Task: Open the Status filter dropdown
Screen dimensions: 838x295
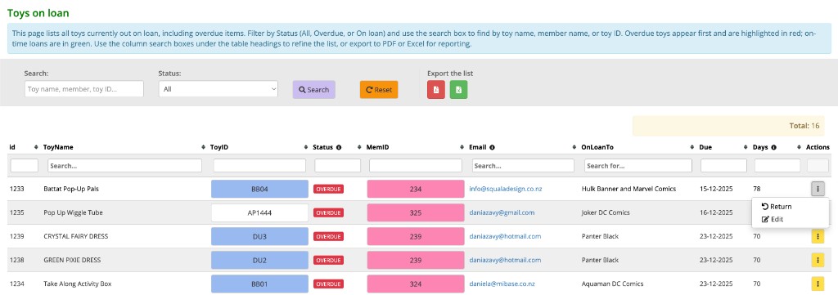Action: click(x=218, y=89)
